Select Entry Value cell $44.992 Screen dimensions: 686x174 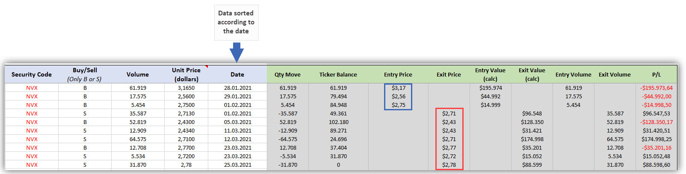point(490,97)
